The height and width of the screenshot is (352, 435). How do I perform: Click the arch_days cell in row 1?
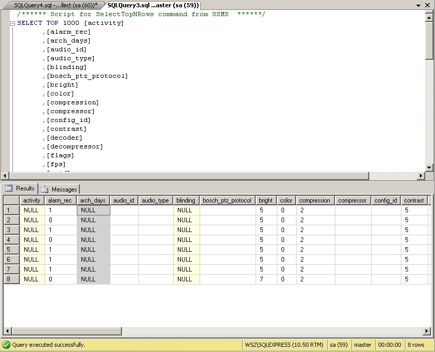coord(93,210)
